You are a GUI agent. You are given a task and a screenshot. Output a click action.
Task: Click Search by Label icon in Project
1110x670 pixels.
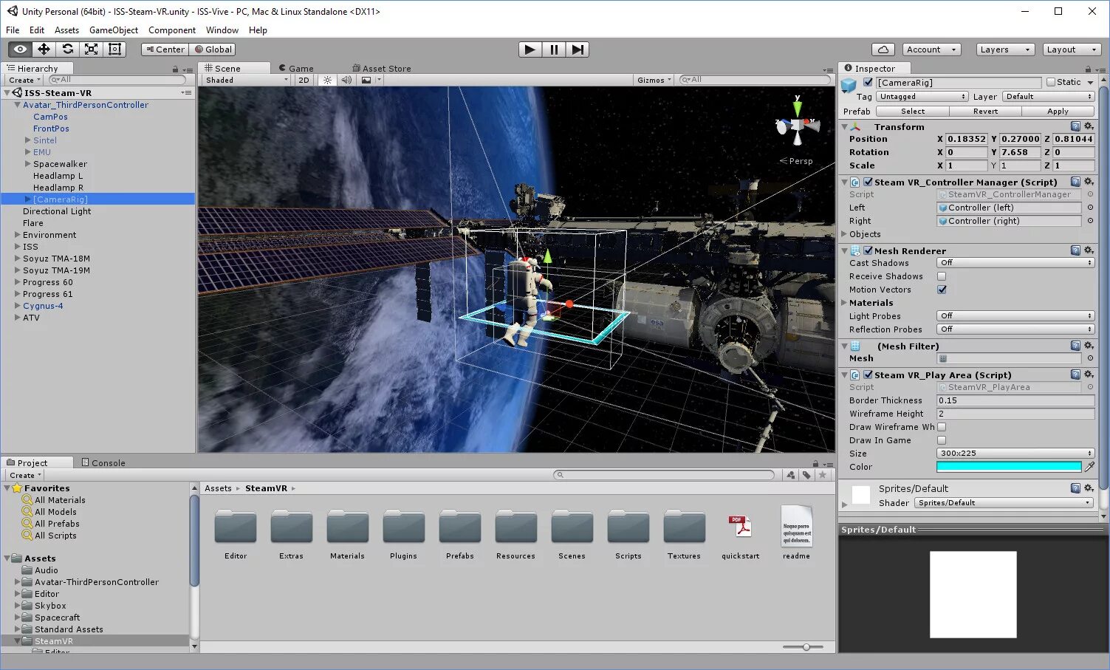pos(806,475)
